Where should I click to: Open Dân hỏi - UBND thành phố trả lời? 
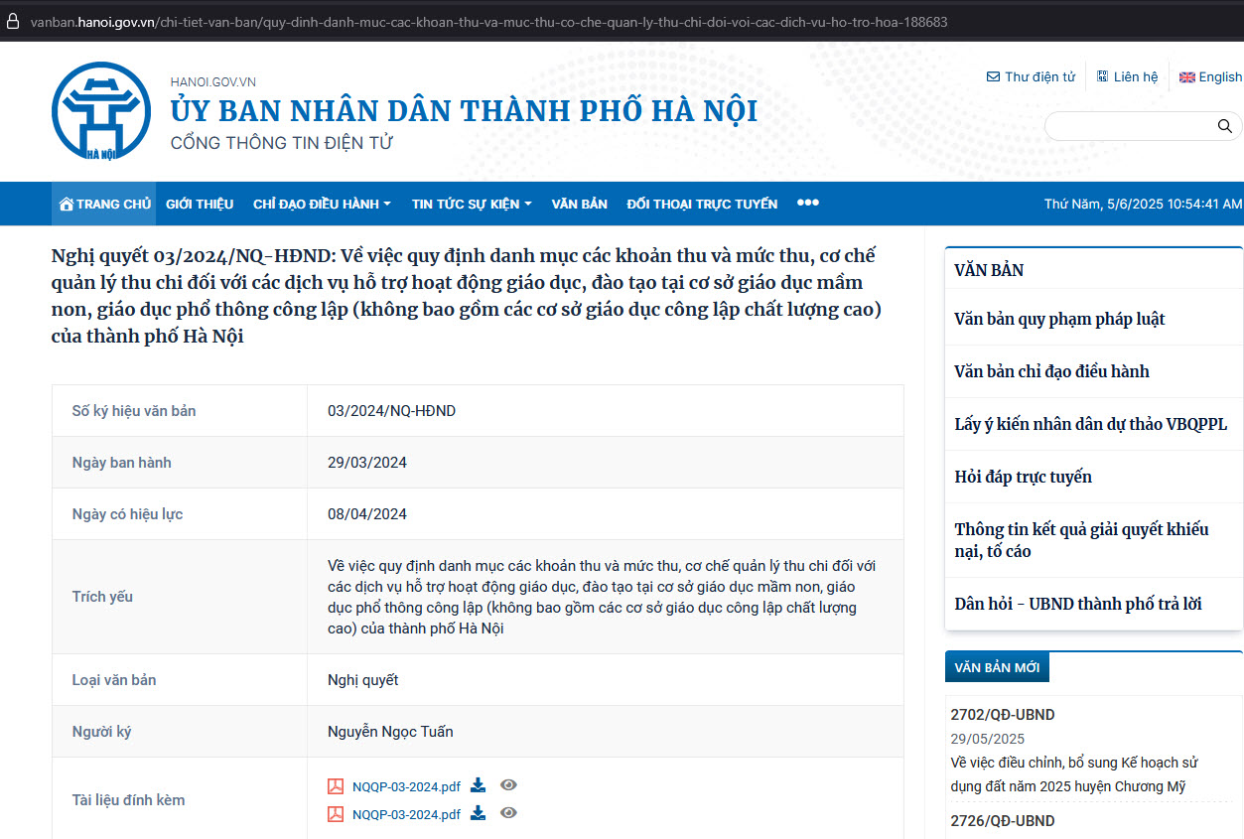click(x=1078, y=604)
